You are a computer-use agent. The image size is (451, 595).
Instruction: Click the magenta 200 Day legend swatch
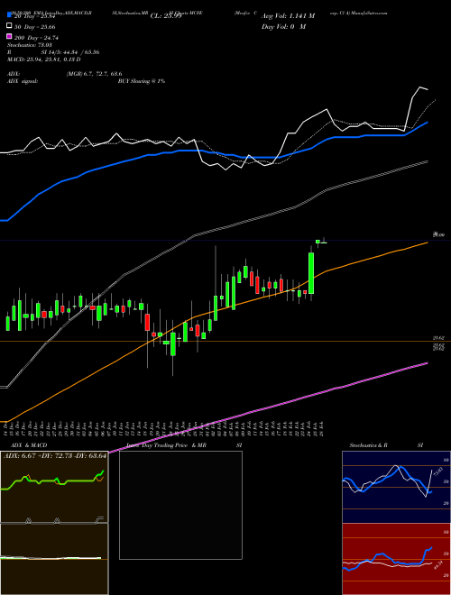click(9, 37)
